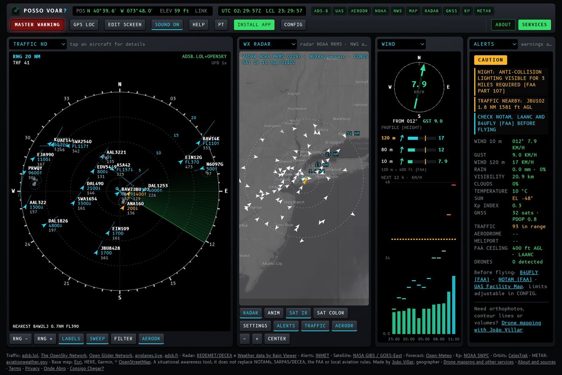Select the ANA160 orange aircraft icon
562x375 pixels.
(x=123, y=208)
